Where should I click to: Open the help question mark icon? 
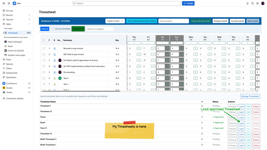253,3
